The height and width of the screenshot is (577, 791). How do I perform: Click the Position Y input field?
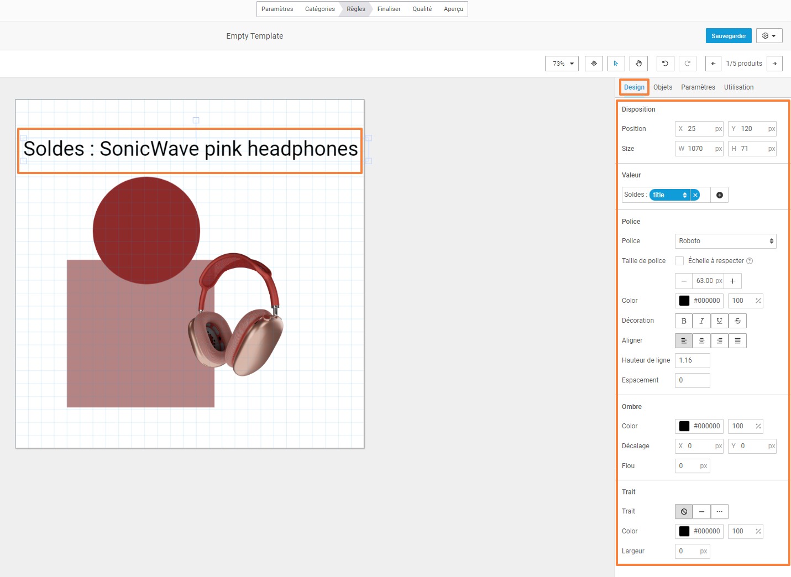pyautogui.click(x=752, y=129)
